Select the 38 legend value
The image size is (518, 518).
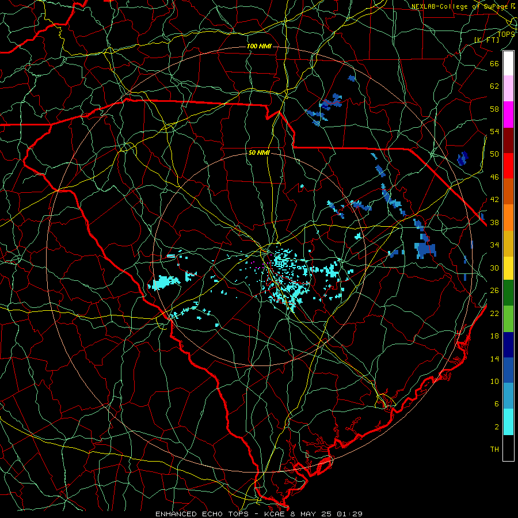click(494, 222)
